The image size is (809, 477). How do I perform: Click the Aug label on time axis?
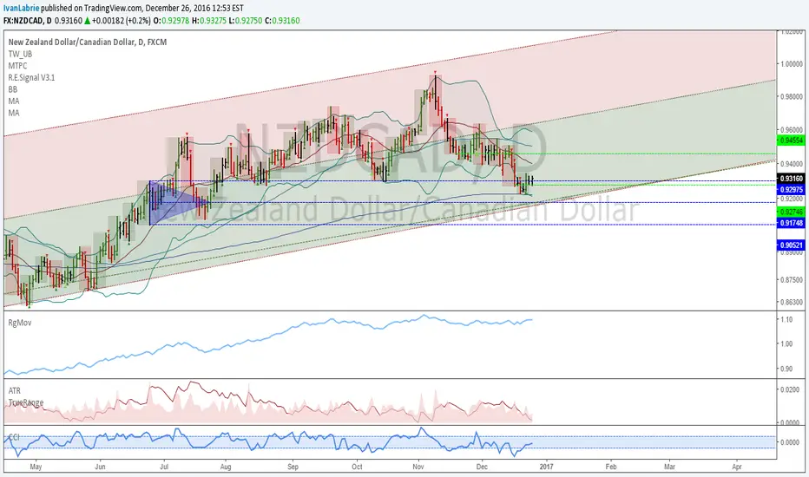point(226,467)
